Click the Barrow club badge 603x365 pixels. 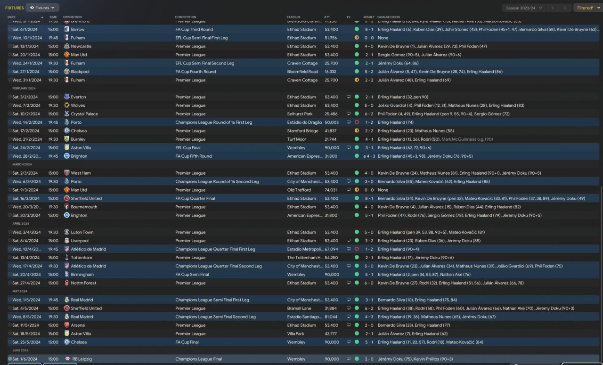click(x=66, y=29)
